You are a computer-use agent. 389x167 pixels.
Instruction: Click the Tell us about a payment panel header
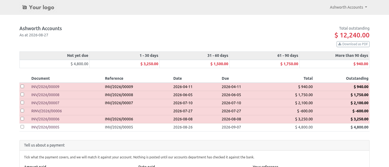(194, 145)
